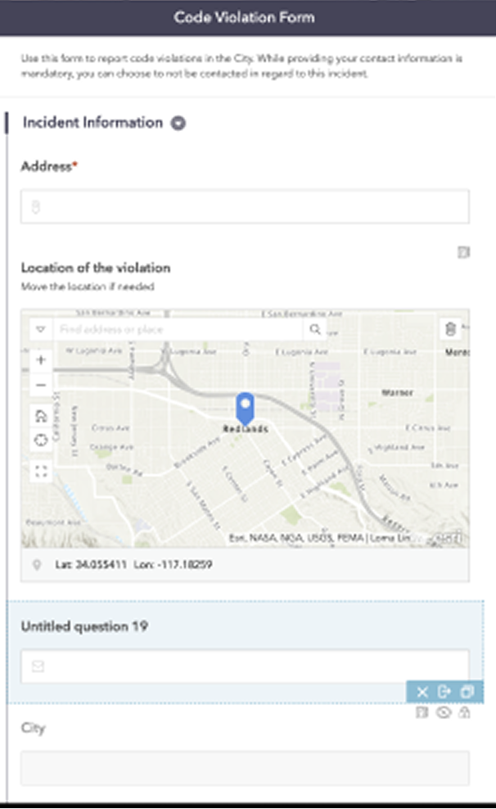
Task: Click the blue location pin on the map
Action: coord(245,407)
